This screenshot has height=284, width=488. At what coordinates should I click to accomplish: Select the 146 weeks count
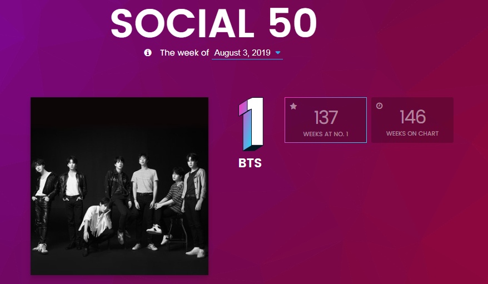click(x=412, y=117)
